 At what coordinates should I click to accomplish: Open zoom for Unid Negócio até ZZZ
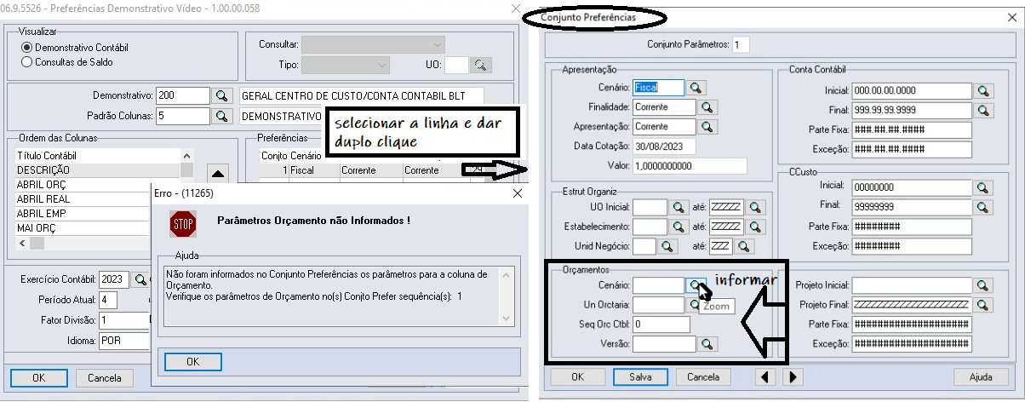click(x=743, y=246)
